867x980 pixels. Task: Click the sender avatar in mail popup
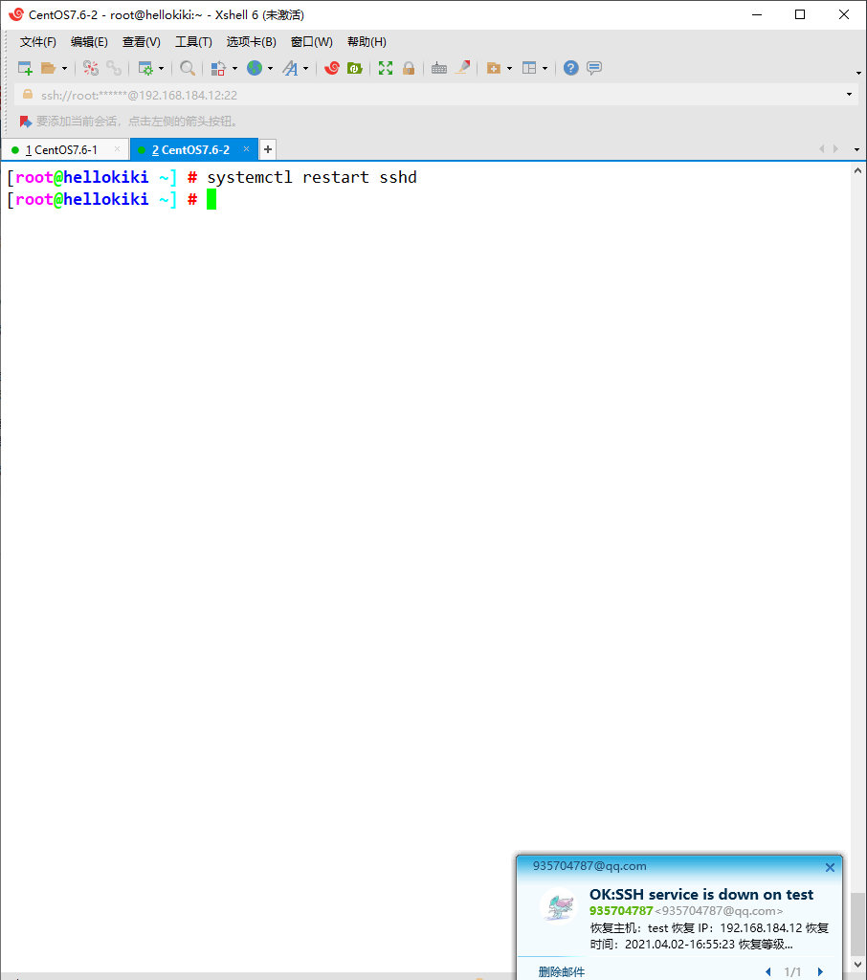point(558,905)
